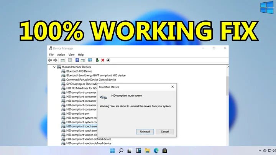Open Microsoft Store from the taskbar
Image resolution: width=276 pixels, height=155 pixels.
click(x=165, y=151)
